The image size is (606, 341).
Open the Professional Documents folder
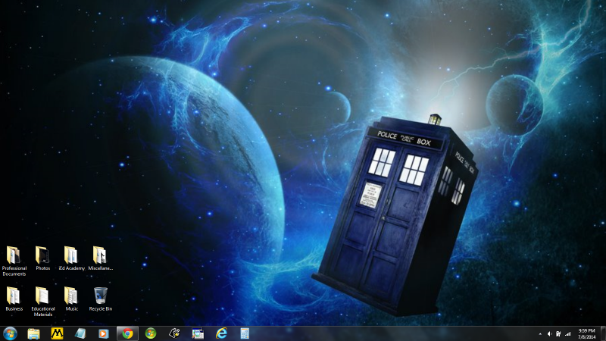point(14,261)
